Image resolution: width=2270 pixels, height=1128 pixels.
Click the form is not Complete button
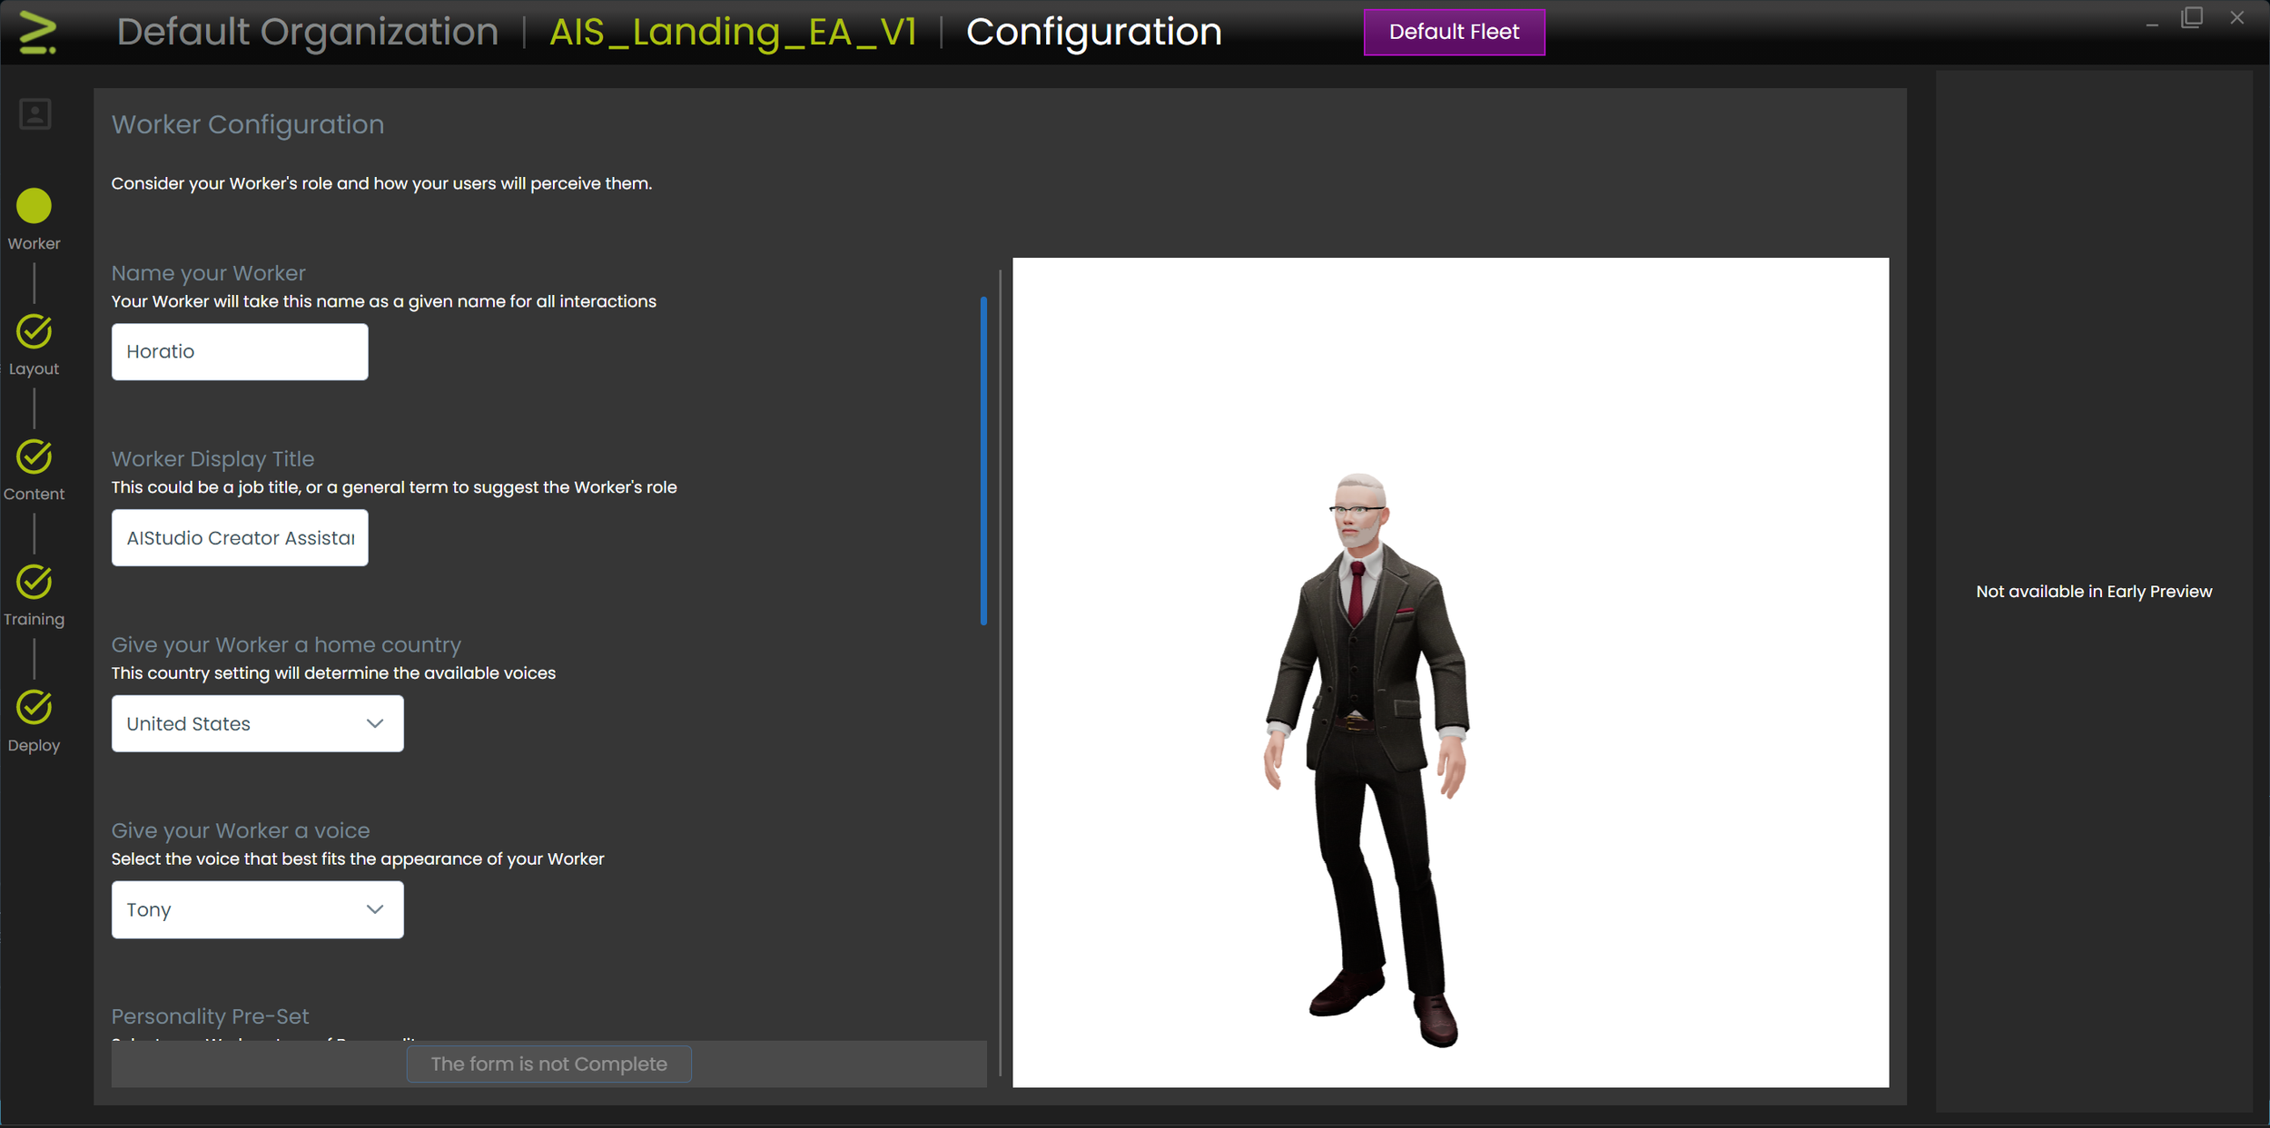tap(548, 1064)
